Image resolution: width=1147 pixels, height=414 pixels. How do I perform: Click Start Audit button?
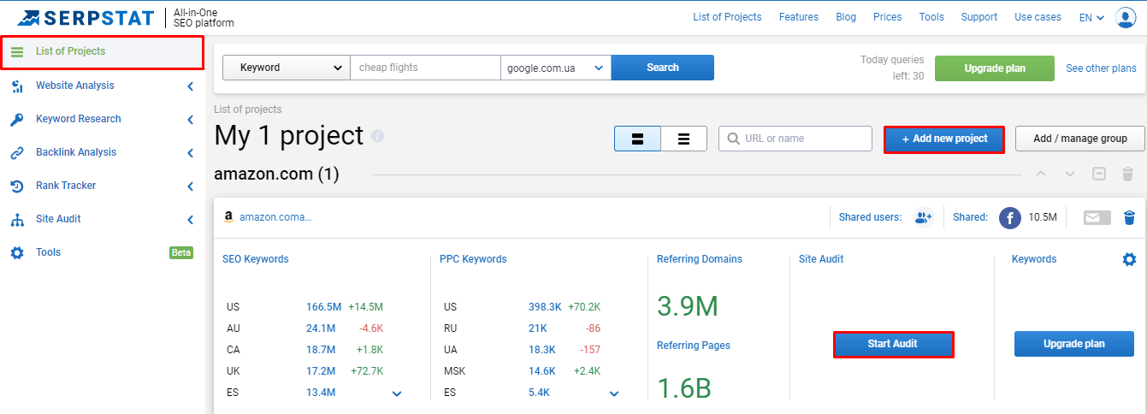pos(893,344)
